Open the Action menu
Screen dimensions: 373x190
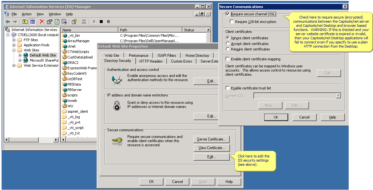tap(26, 14)
